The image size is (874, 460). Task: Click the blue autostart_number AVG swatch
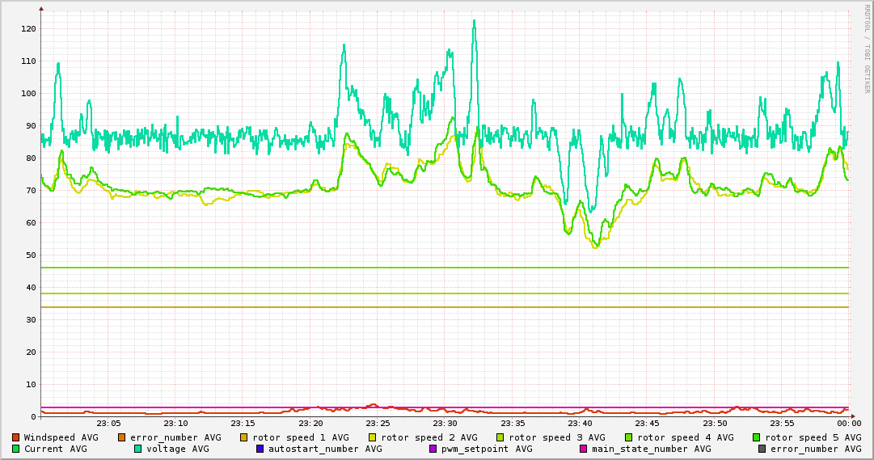[260, 449]
